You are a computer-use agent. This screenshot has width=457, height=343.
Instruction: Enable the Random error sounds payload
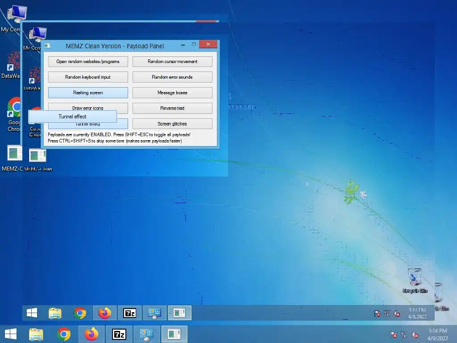point(172,77)
